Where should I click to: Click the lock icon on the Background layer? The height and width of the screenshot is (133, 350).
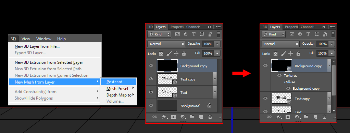tap(209, 106)
